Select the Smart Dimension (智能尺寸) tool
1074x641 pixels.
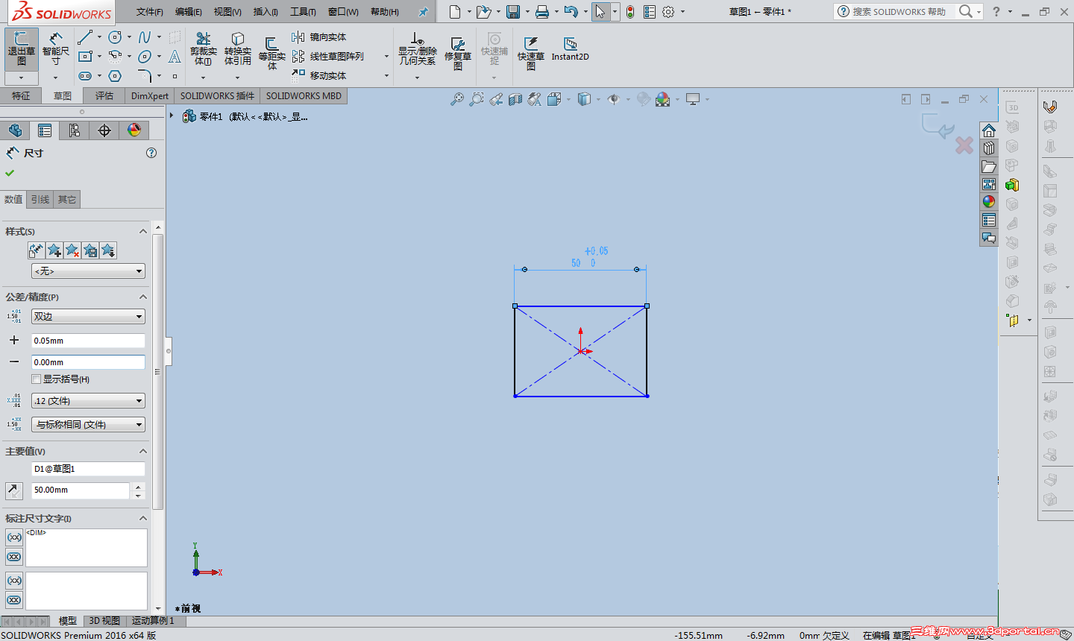coord(55,49)
